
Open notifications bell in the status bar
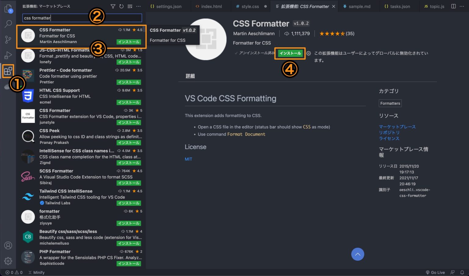point(462,272)
